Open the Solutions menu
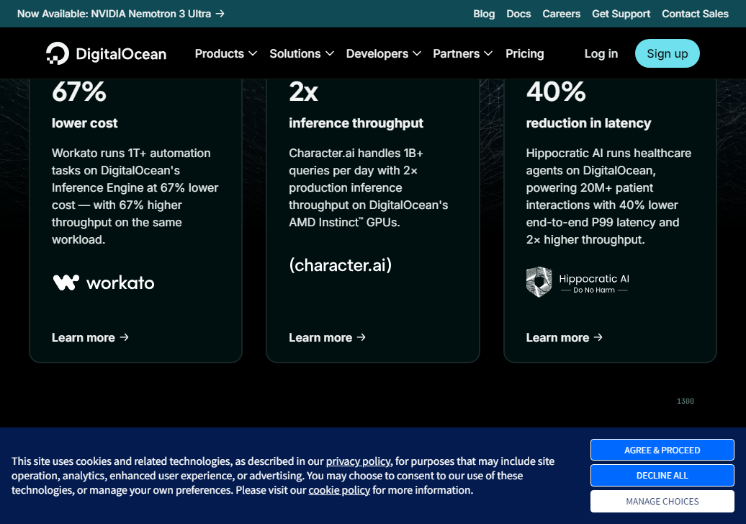This screenshot has width=746, height=524. click(x=302, y=54)
